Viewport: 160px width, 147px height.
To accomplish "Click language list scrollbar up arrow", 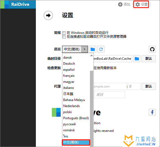I will pos(92,56).
